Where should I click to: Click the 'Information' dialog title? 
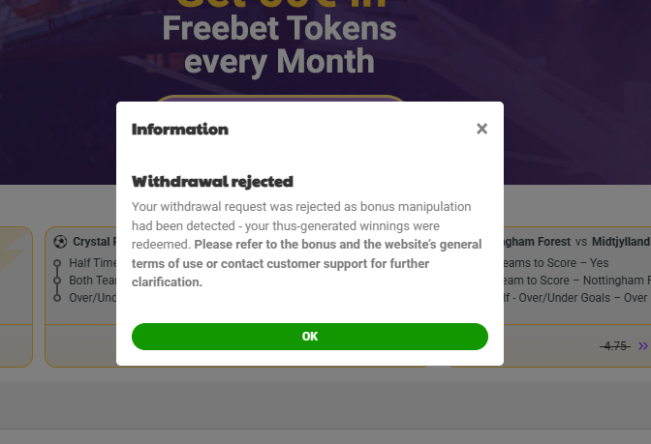point(180,129)
